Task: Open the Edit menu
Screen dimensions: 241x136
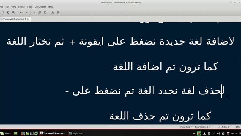Action: [7, 7]
